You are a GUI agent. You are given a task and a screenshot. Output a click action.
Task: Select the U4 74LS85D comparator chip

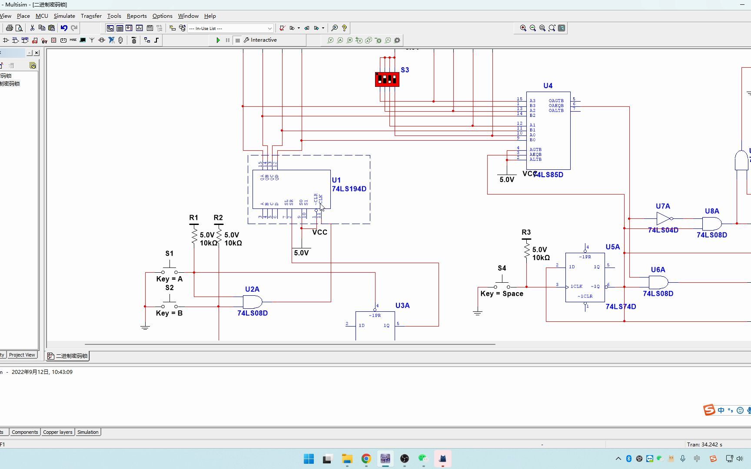[548, 130]
